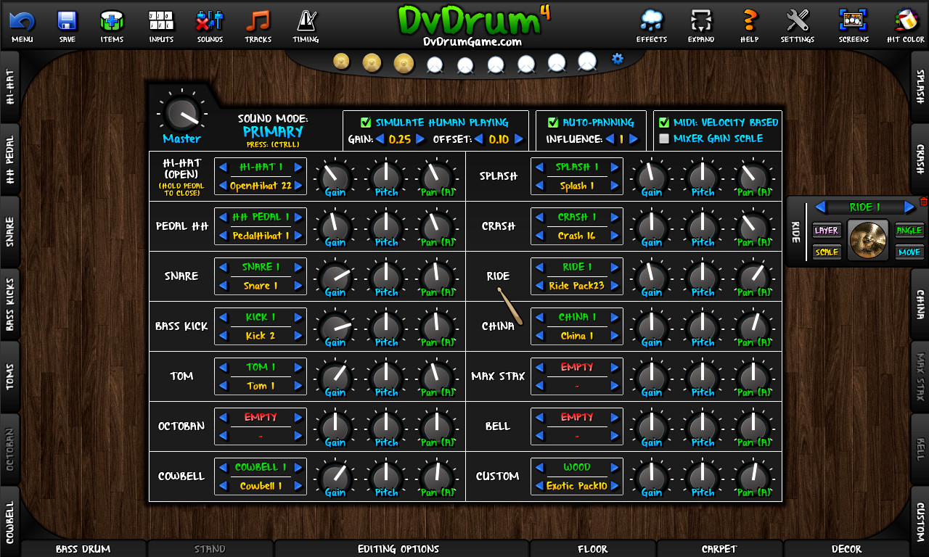Click the Tracks music note icon
Image resolution: width=929 pixels, height=557 pixels.
point(258,22)
